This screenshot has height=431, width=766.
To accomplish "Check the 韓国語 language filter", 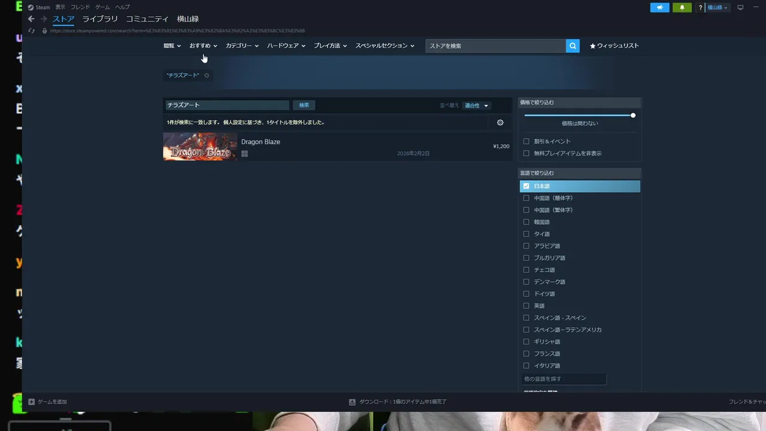I will [526, 222].
